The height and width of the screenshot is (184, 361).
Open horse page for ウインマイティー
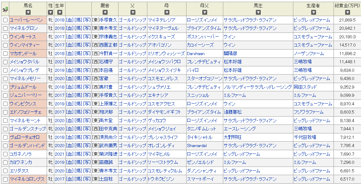click(x=25, y=45)
